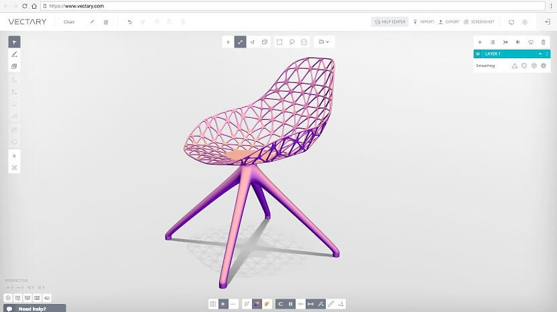Set smoothing to the fully smooth sphere
557x312 pixels.
tap(544, 66)
